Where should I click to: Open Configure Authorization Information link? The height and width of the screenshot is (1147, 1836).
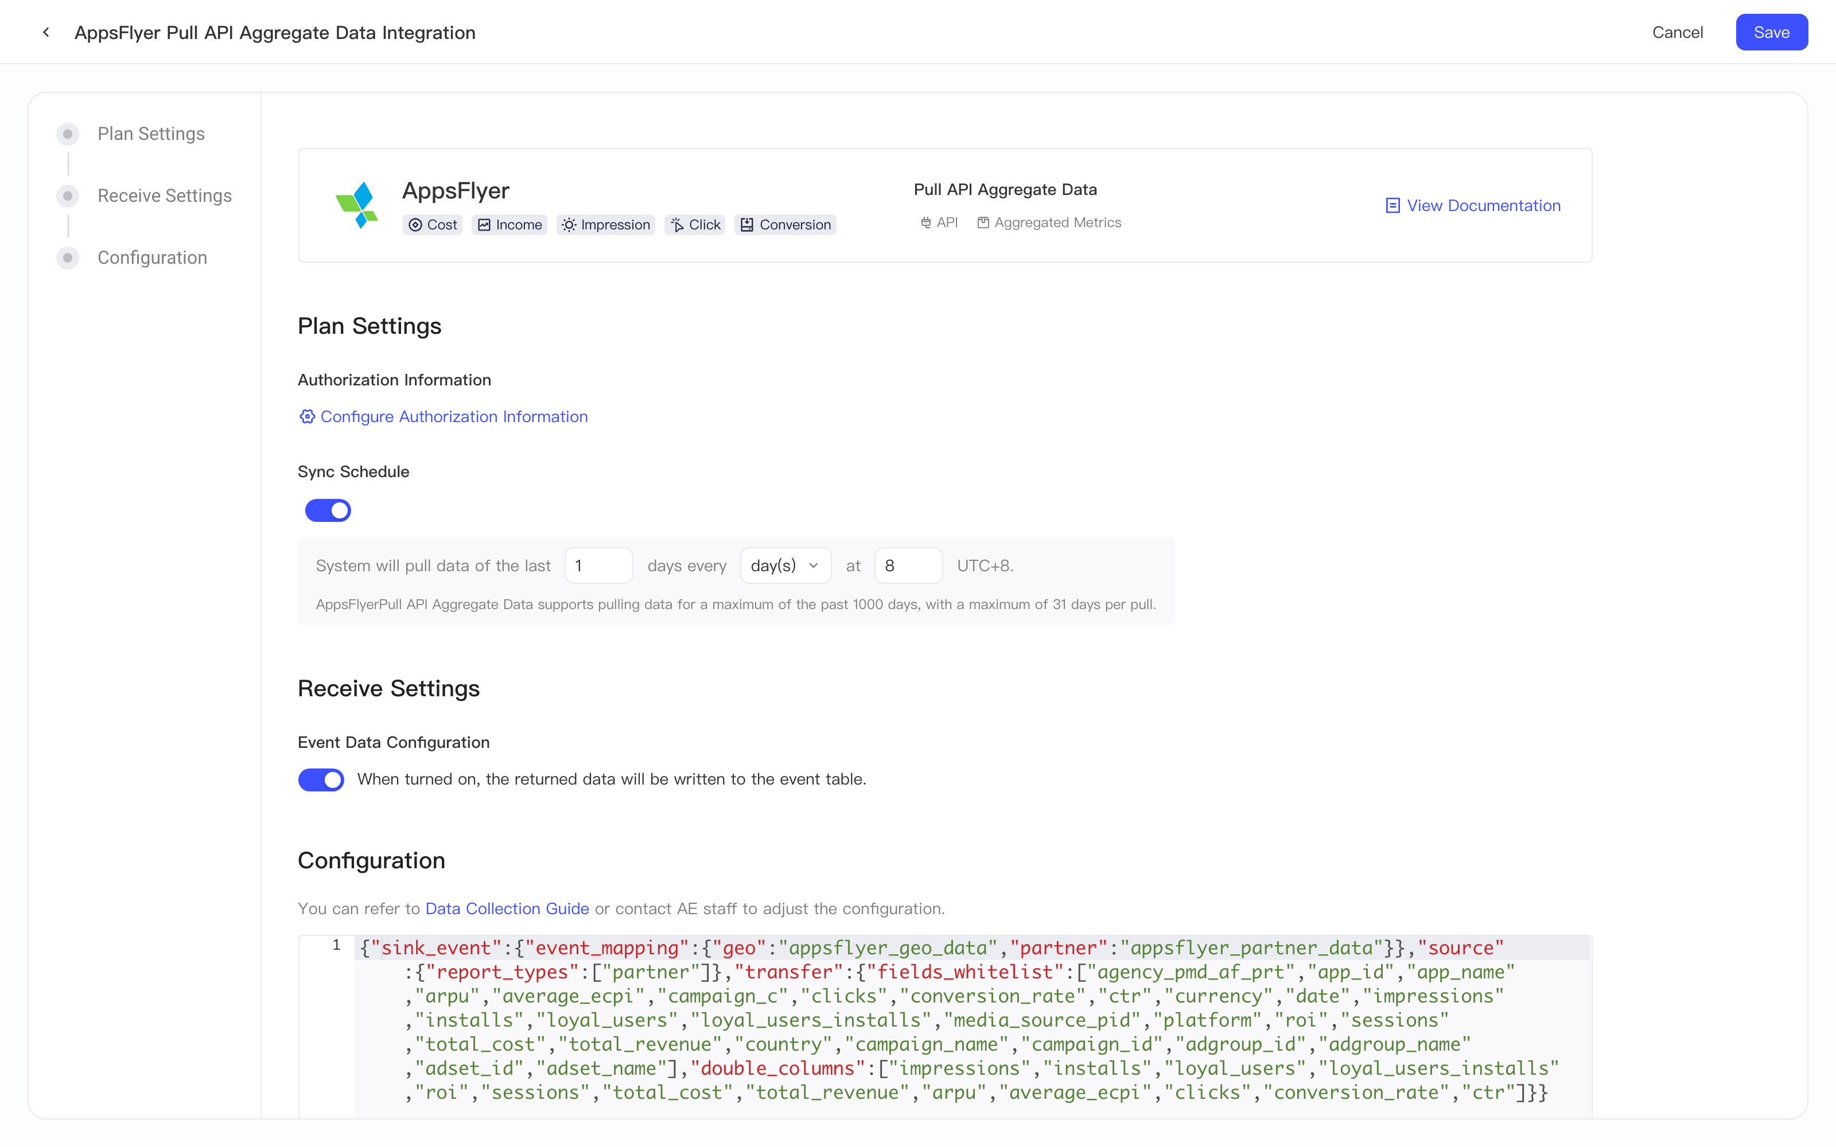[x=443, y=416]
